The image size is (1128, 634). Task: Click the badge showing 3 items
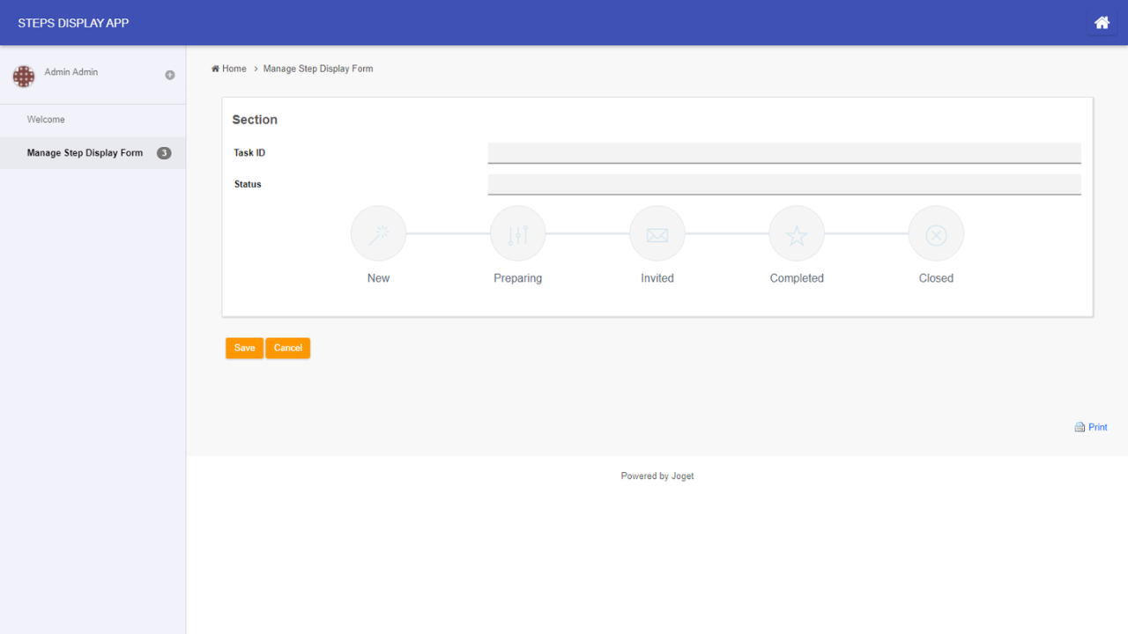tap(164, 153)
